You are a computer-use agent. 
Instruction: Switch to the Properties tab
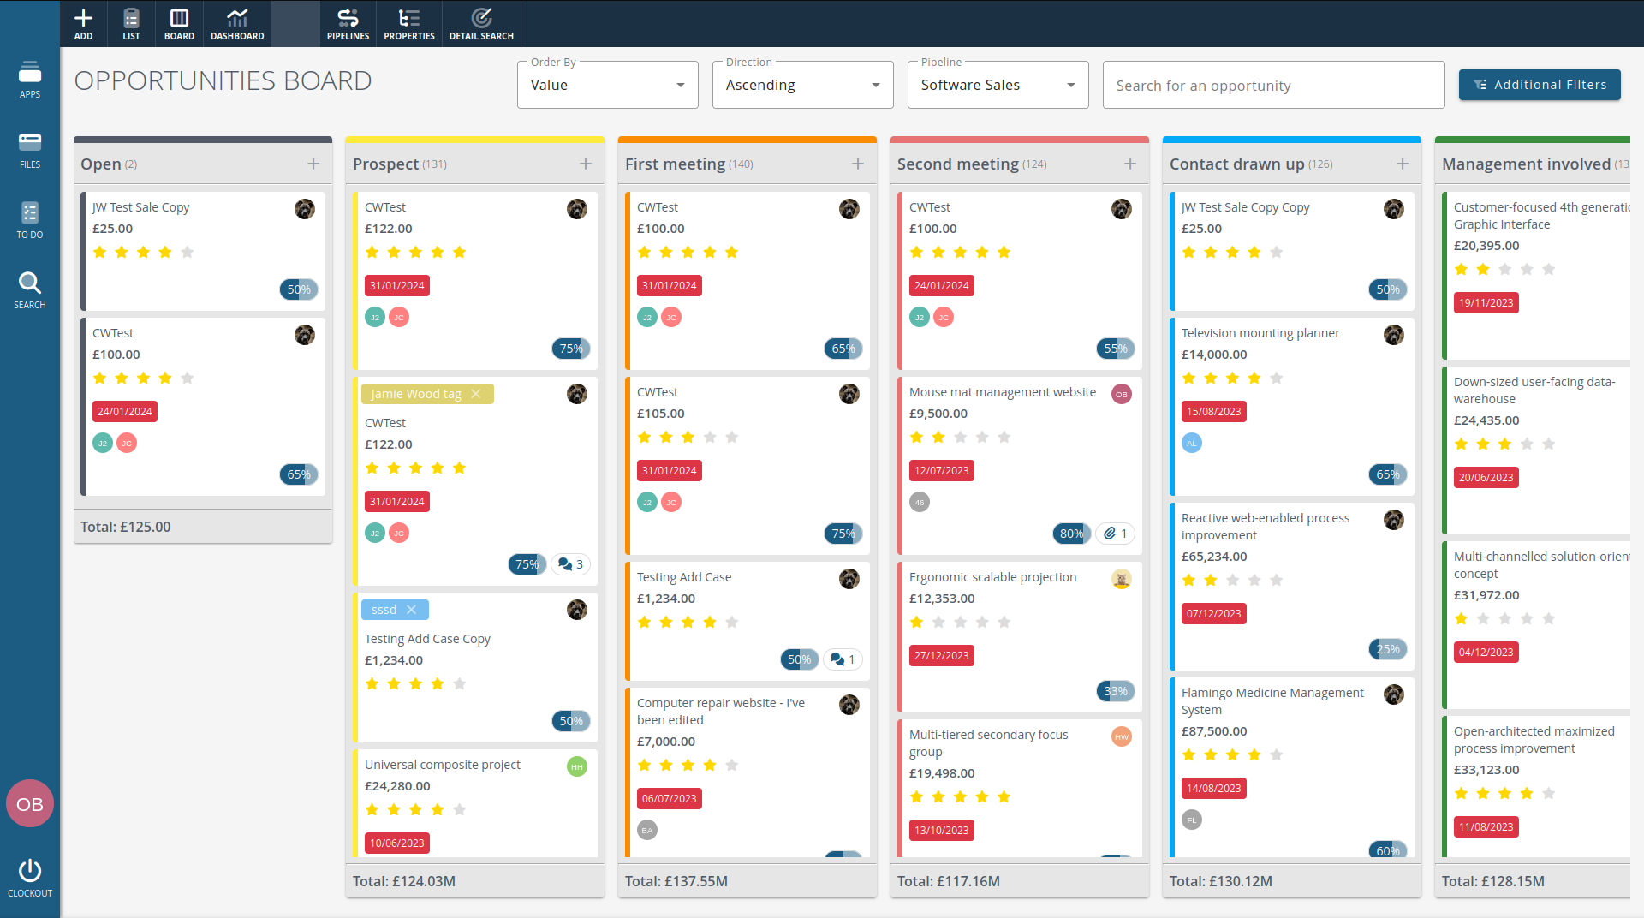tap(409, 23)
